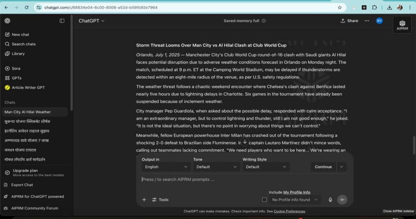Click the microphone dictate icon
The image size is (416, 219).
coord(330,199)
